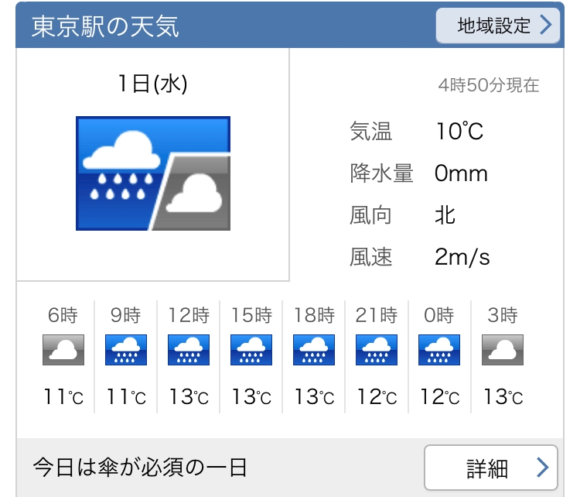Select the 21時 rain forecast icon
This screenshot has width=580, height=497.
[377, 350]
